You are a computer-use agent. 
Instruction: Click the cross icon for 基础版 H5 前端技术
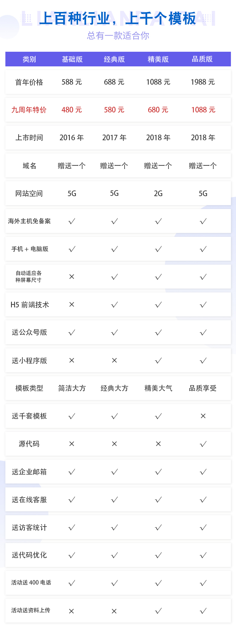72,304
